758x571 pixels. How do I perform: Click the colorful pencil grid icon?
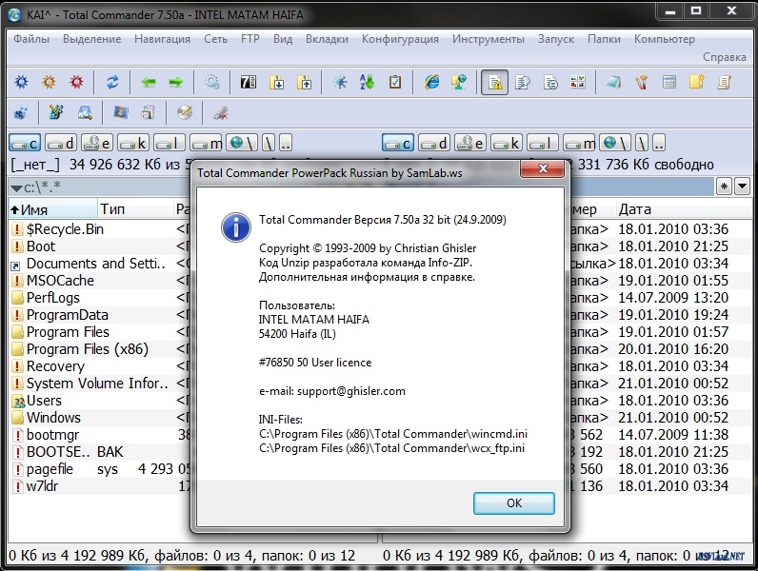(57, 113)
